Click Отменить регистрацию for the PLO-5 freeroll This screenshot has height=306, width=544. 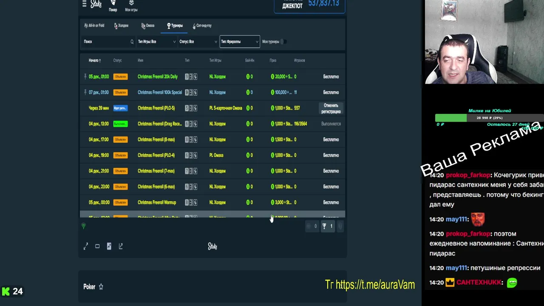coord(331,108)
